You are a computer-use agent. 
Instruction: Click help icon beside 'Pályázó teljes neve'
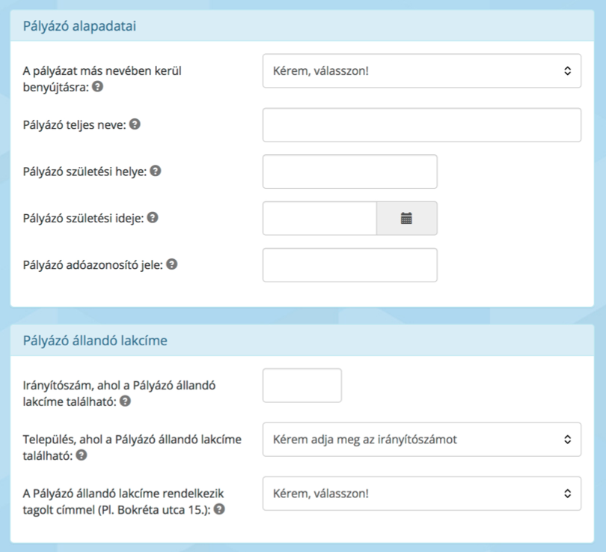(x=135, y=124)
